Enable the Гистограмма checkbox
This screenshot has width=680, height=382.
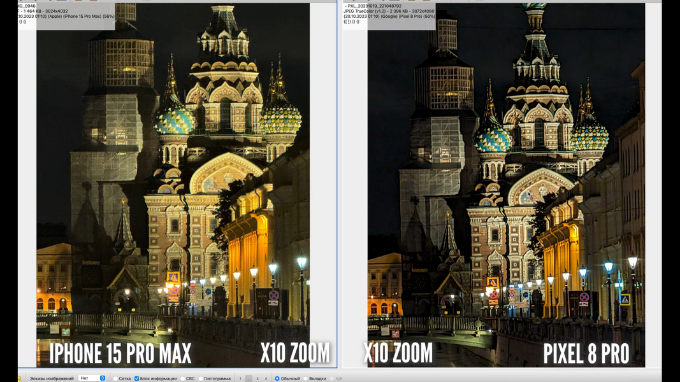pos(200,379)
